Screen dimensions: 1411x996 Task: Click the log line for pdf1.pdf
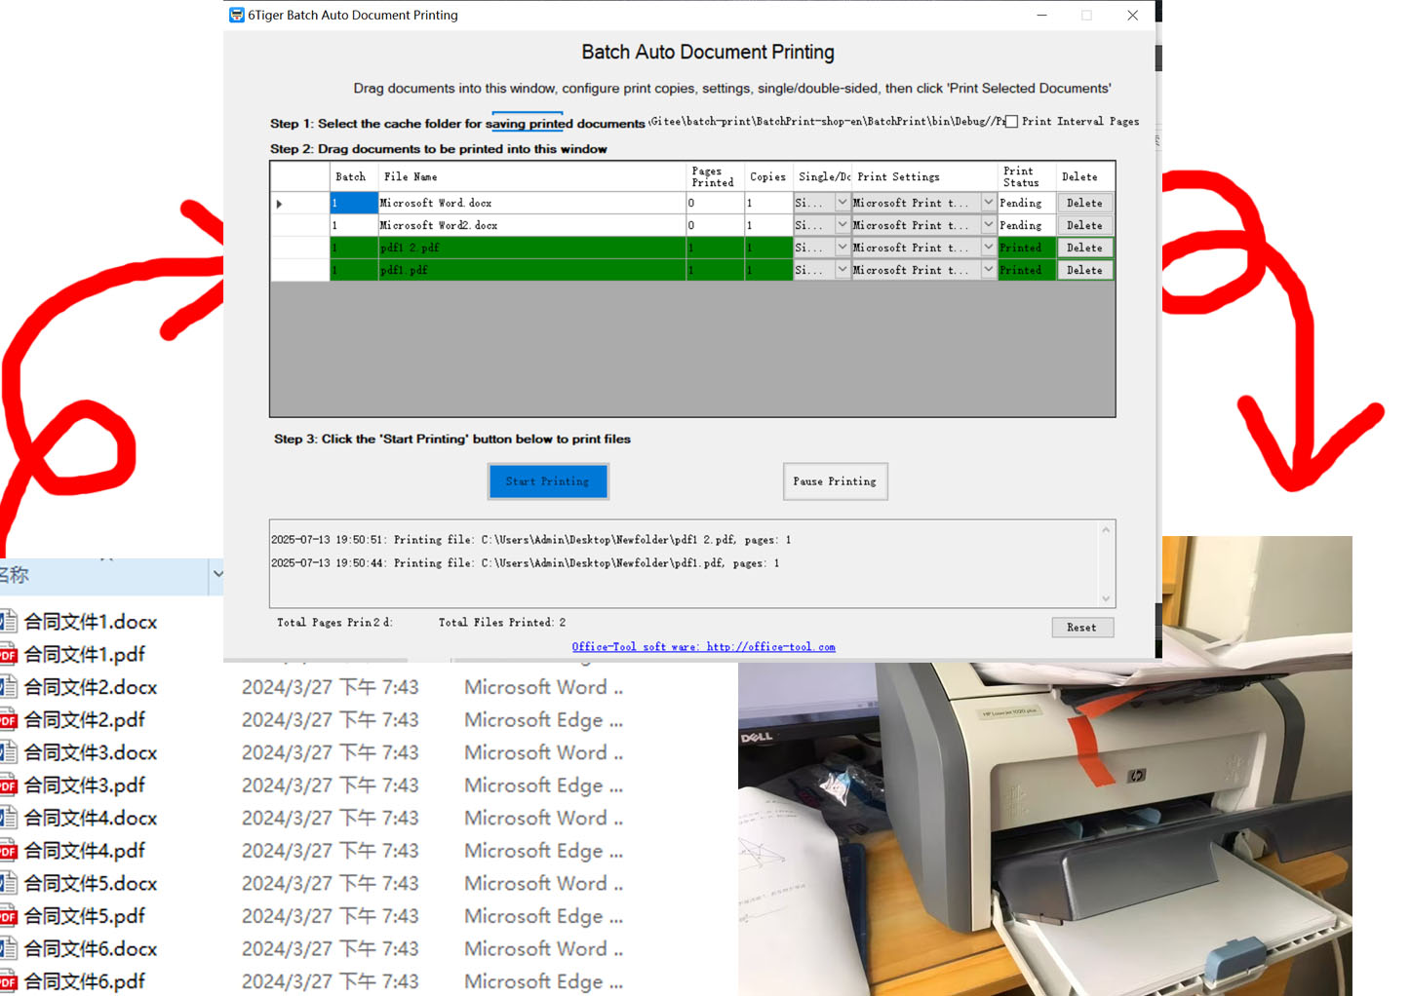pos(526,563)
